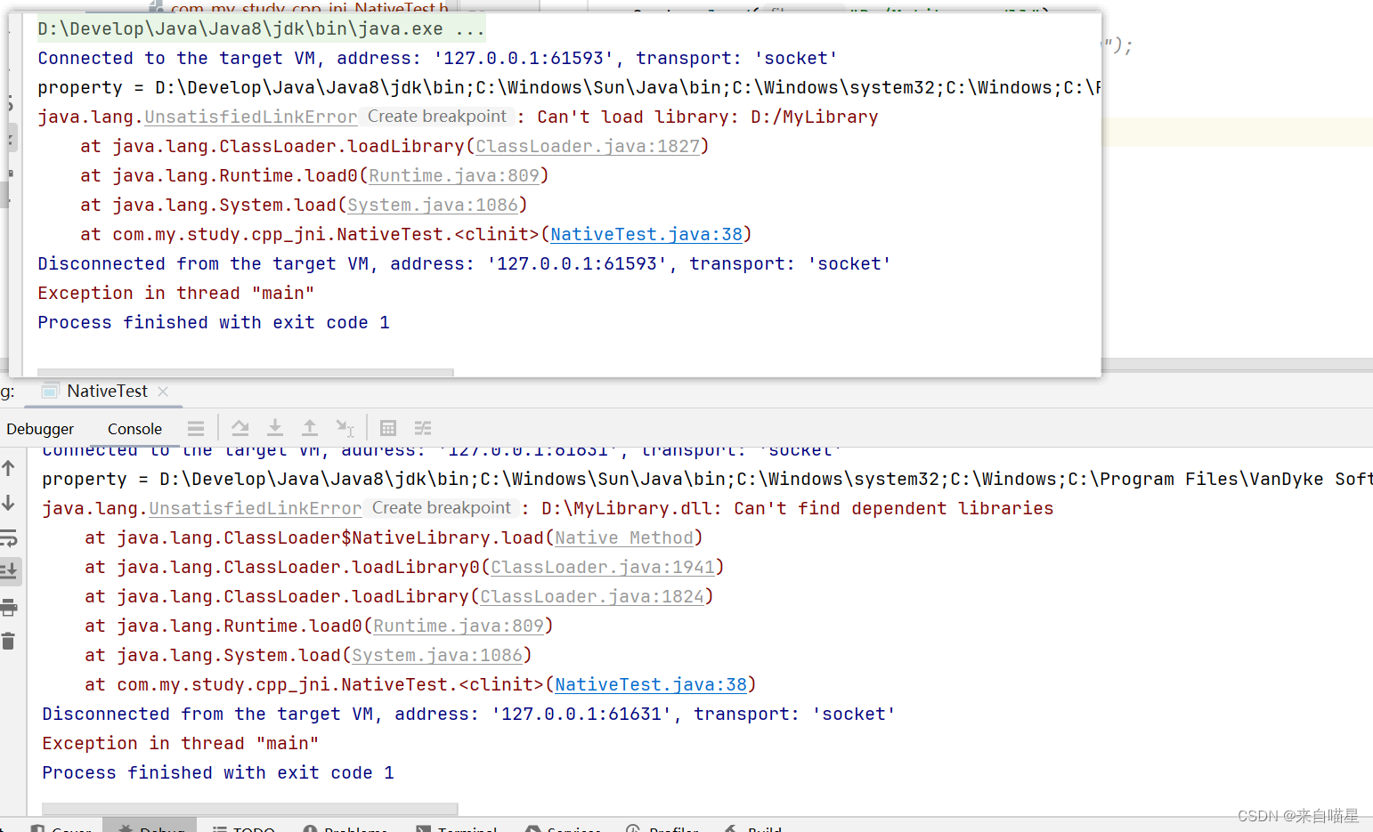Click the Trace Current Stream Chain icon
This screenshot has width=1373, height=832.
423,428
